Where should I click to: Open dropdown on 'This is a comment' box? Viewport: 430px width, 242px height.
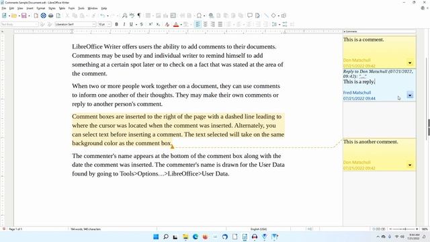pos(410,63)
